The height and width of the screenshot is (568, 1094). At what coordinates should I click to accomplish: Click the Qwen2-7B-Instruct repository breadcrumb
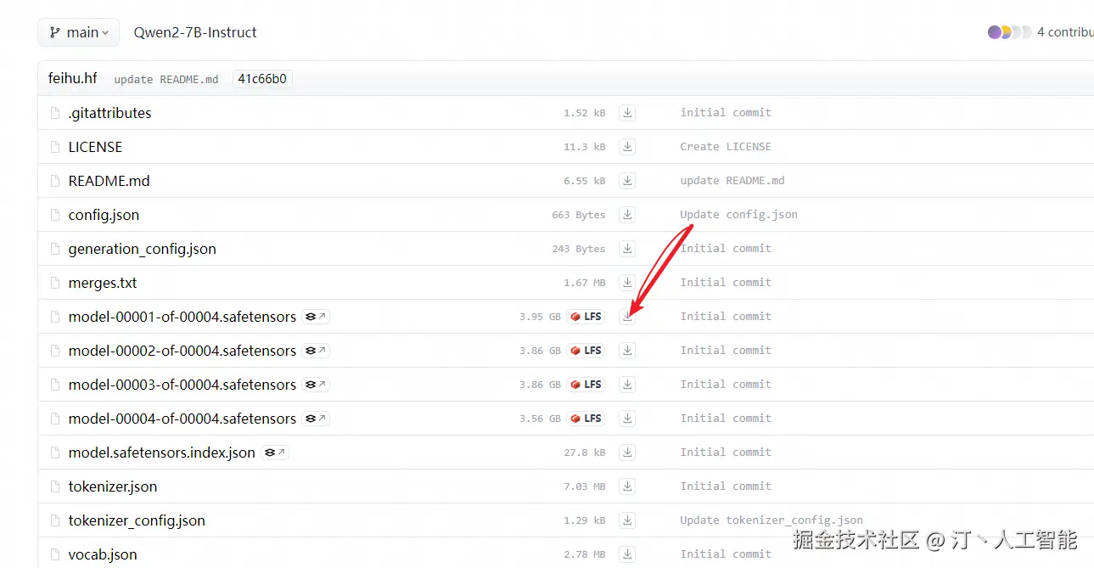195,32
